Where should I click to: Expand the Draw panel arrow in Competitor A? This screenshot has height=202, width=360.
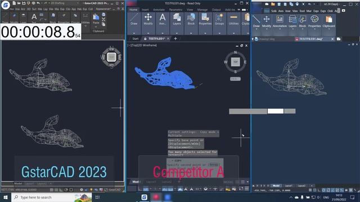pos(134,33)
